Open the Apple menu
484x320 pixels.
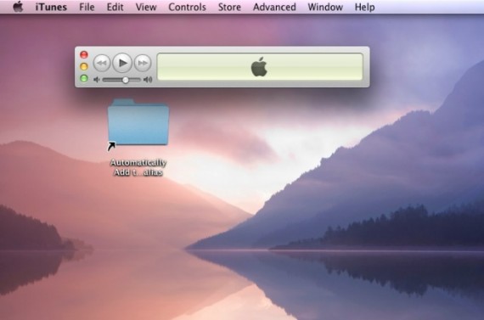click(x=18, y=7)
